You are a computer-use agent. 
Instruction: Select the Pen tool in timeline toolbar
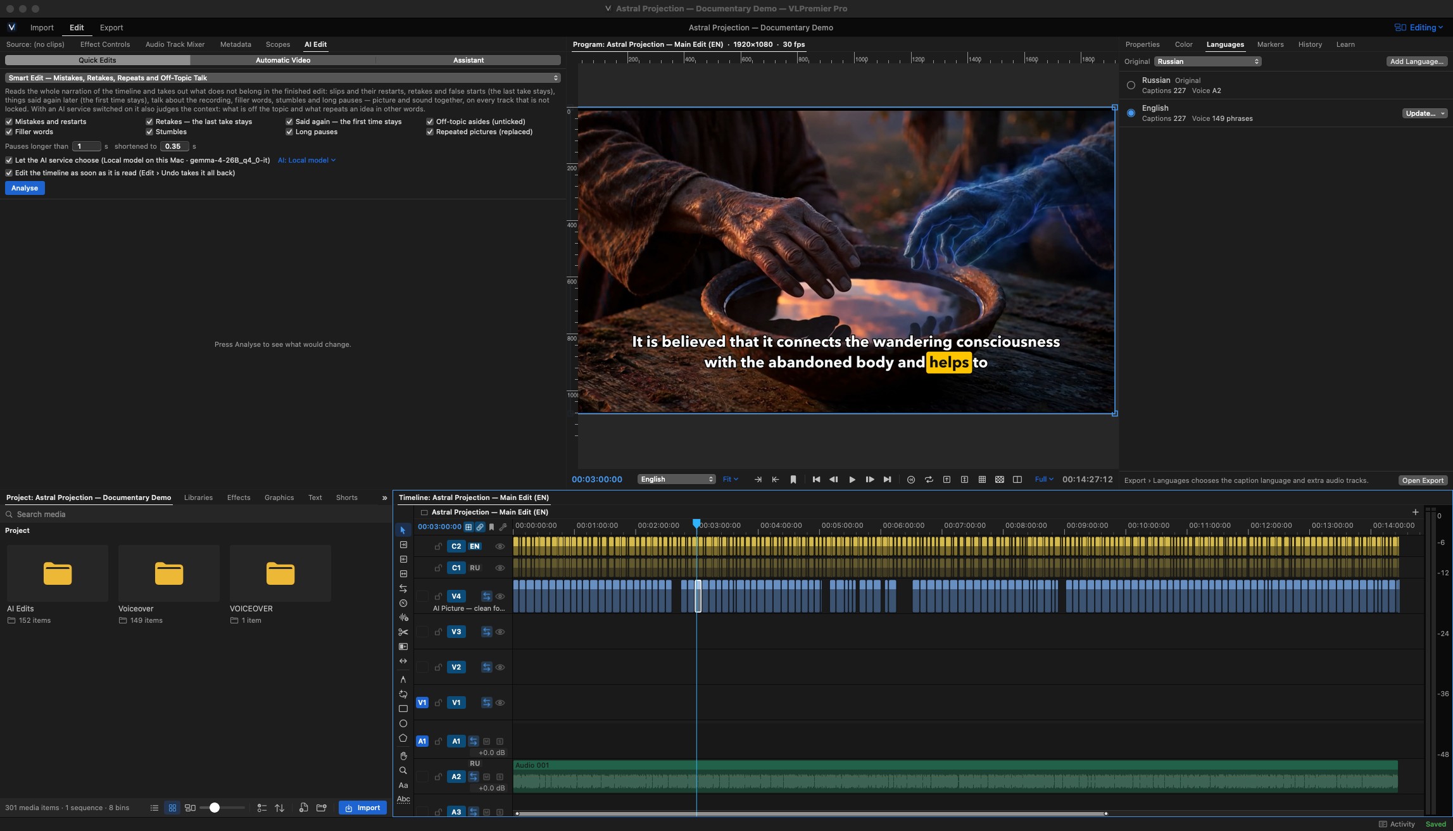[403, 679]
